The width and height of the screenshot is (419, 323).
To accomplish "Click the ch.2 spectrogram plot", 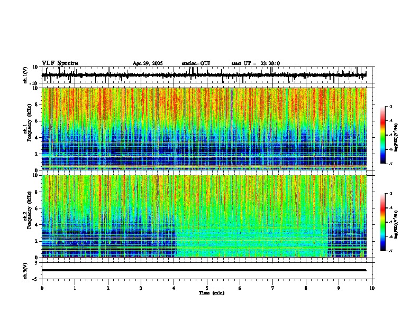I will tap(204, 216).
